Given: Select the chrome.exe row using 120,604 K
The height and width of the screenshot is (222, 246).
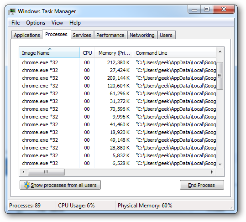Looking at the screenshot, I should pos(118,86).
